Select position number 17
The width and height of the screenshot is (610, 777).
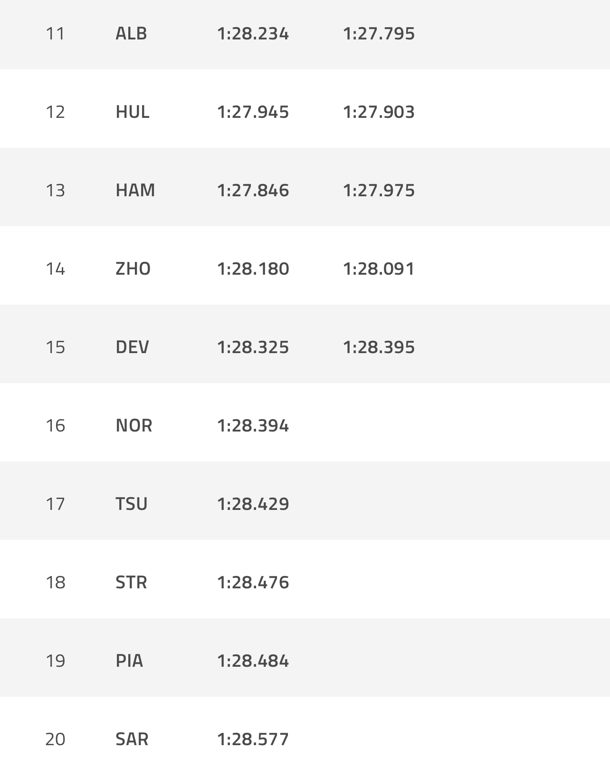pos(55,504)
